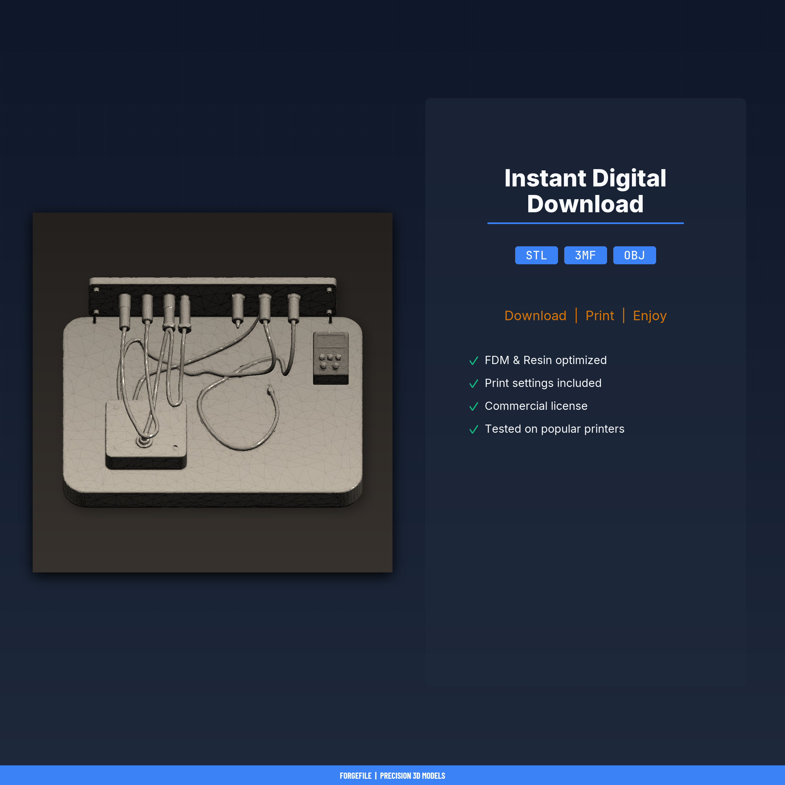Click the checkmark beside Print settings included

click(x=474, y=384)
